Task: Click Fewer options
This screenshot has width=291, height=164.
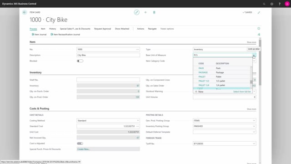Action: pyautogui.click(x=167, y=29)
